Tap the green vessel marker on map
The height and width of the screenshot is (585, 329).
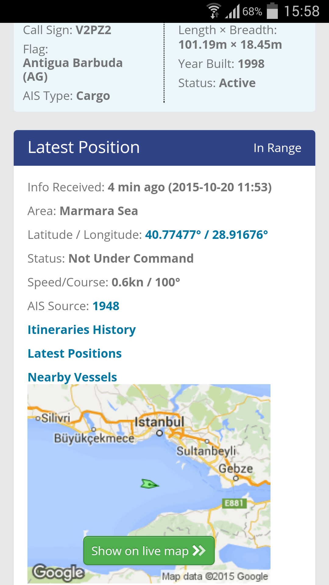pos(149,484)
